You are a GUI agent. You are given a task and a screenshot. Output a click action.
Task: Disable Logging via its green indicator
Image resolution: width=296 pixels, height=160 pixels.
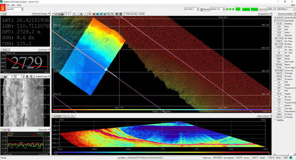(246, 9)
